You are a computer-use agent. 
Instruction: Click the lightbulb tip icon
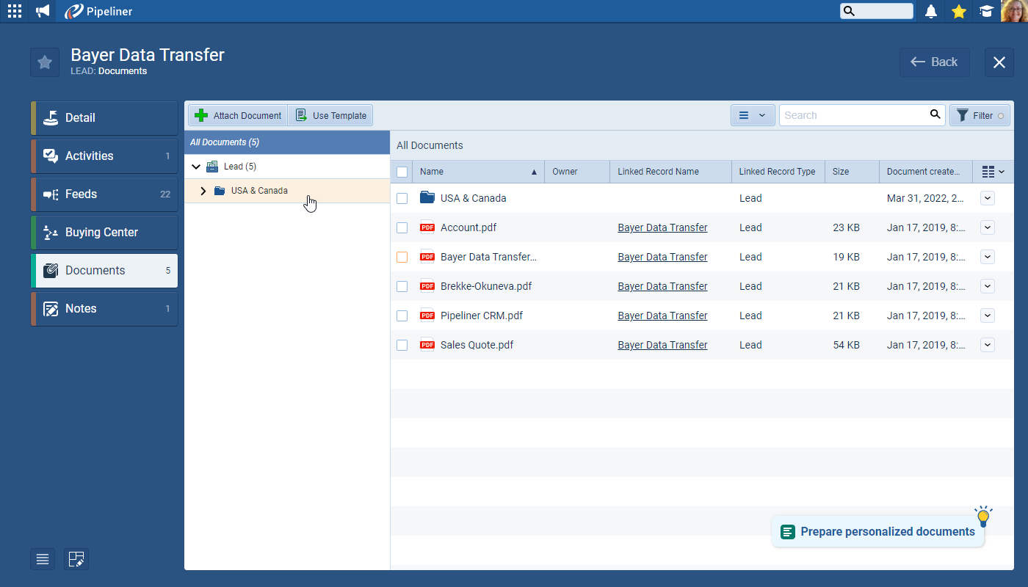click(983, 517)
